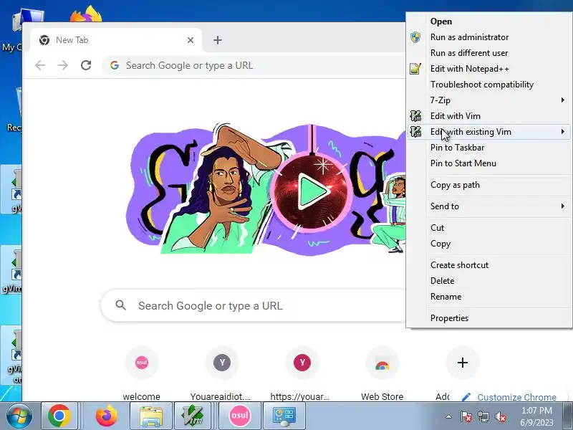
Task: Click the magnifier icon in page search box
Action: (x=120, y=305)
